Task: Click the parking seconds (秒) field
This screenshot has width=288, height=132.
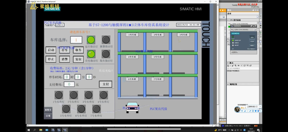Action: click(89, 77)
